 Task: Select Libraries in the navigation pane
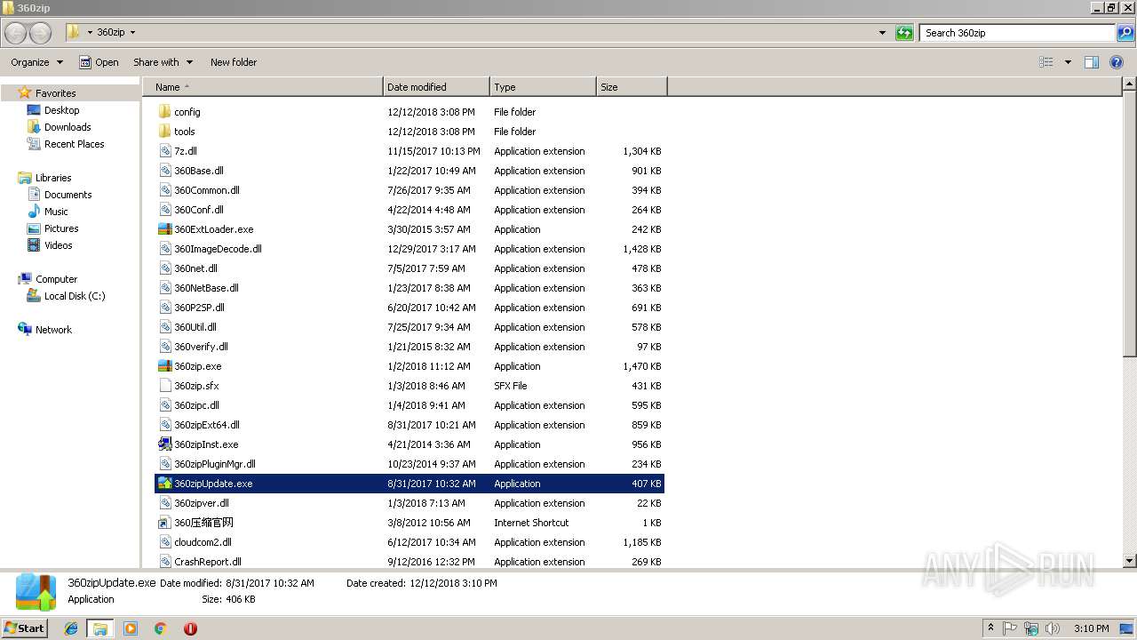53,178
